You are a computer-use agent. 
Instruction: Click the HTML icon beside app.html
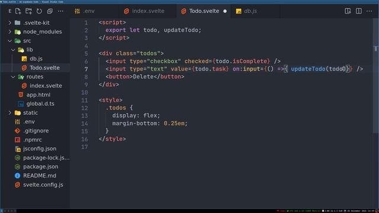(x=21, y=95)
